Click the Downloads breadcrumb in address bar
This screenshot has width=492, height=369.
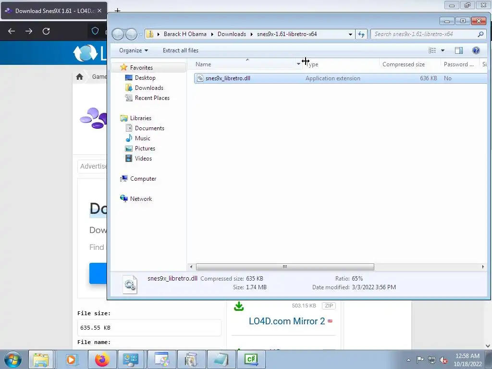point(232,34)
